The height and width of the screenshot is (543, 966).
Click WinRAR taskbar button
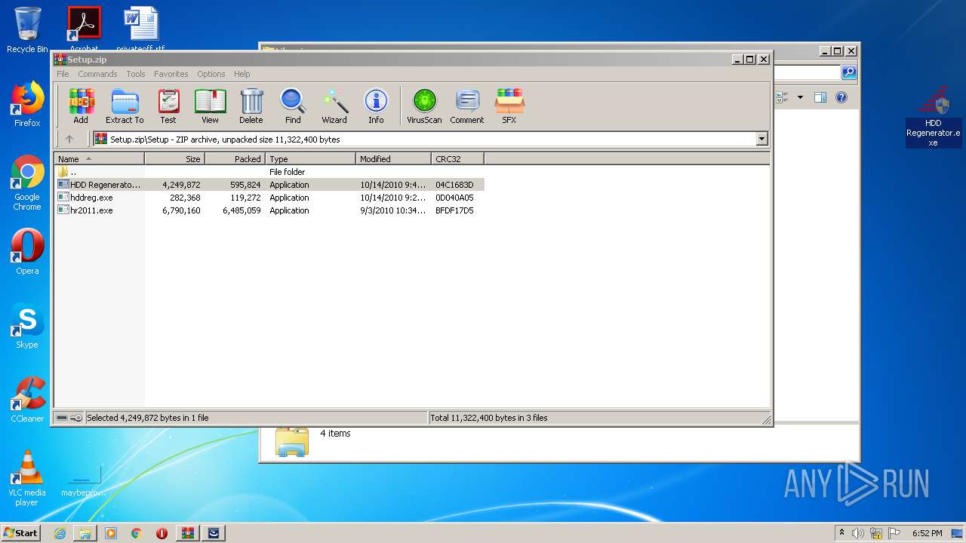point(187,533)
